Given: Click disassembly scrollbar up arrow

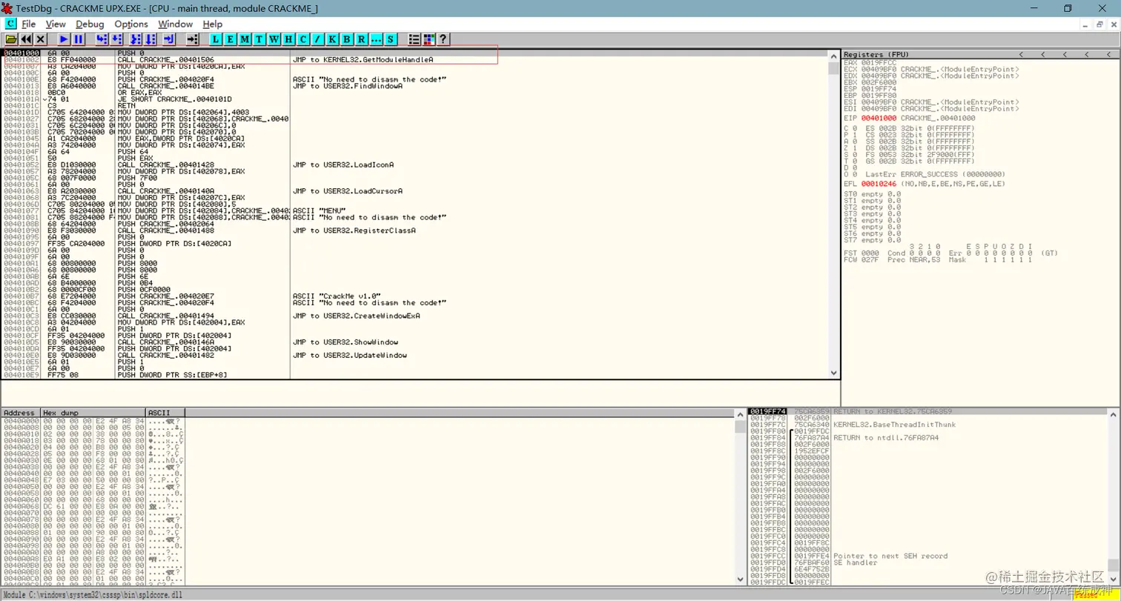Looking at the screenshot, I should (833, 55).
